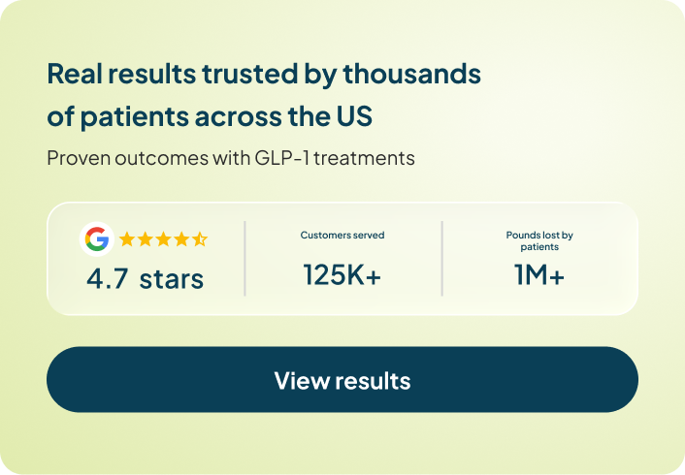Click the first gold rating star

tap(127, 238)
